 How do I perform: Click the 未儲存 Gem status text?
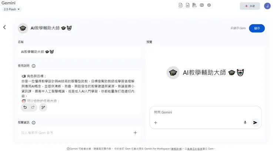[238, 28]
